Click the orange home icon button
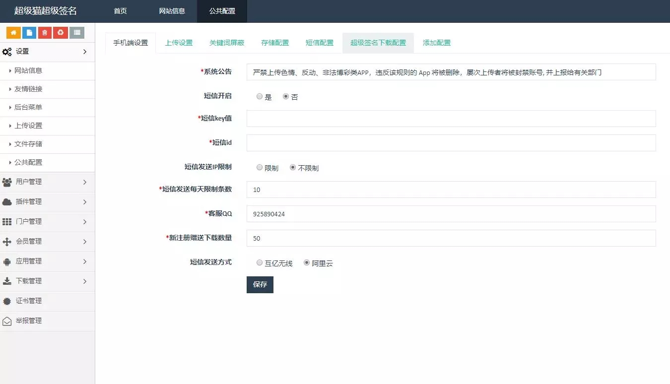Viewport: 670px width, 384px height. pyautogui.click(x=13, y=33)
